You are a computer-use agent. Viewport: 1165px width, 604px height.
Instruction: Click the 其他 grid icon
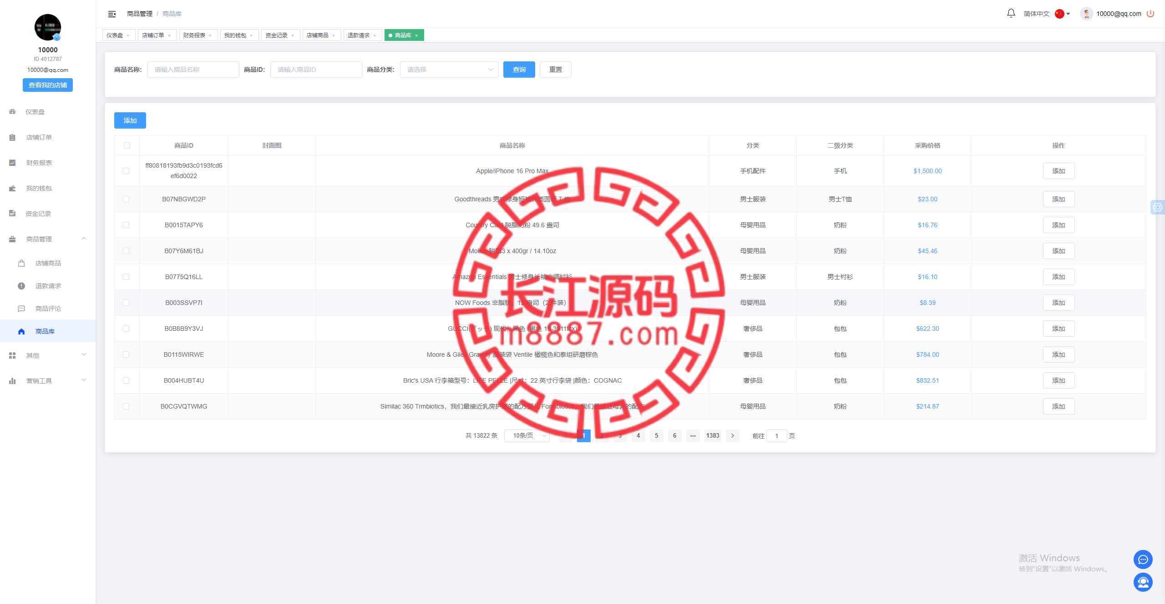tap(12, 355)
